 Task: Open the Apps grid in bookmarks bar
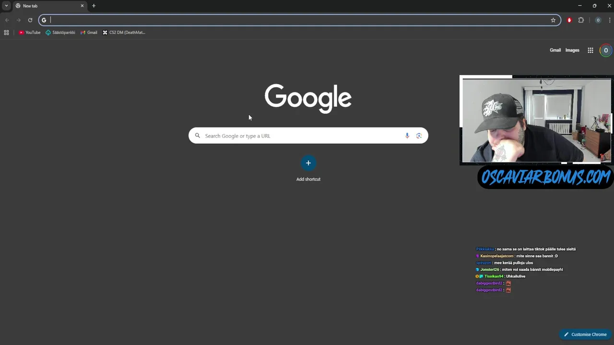tap(6, 33)
